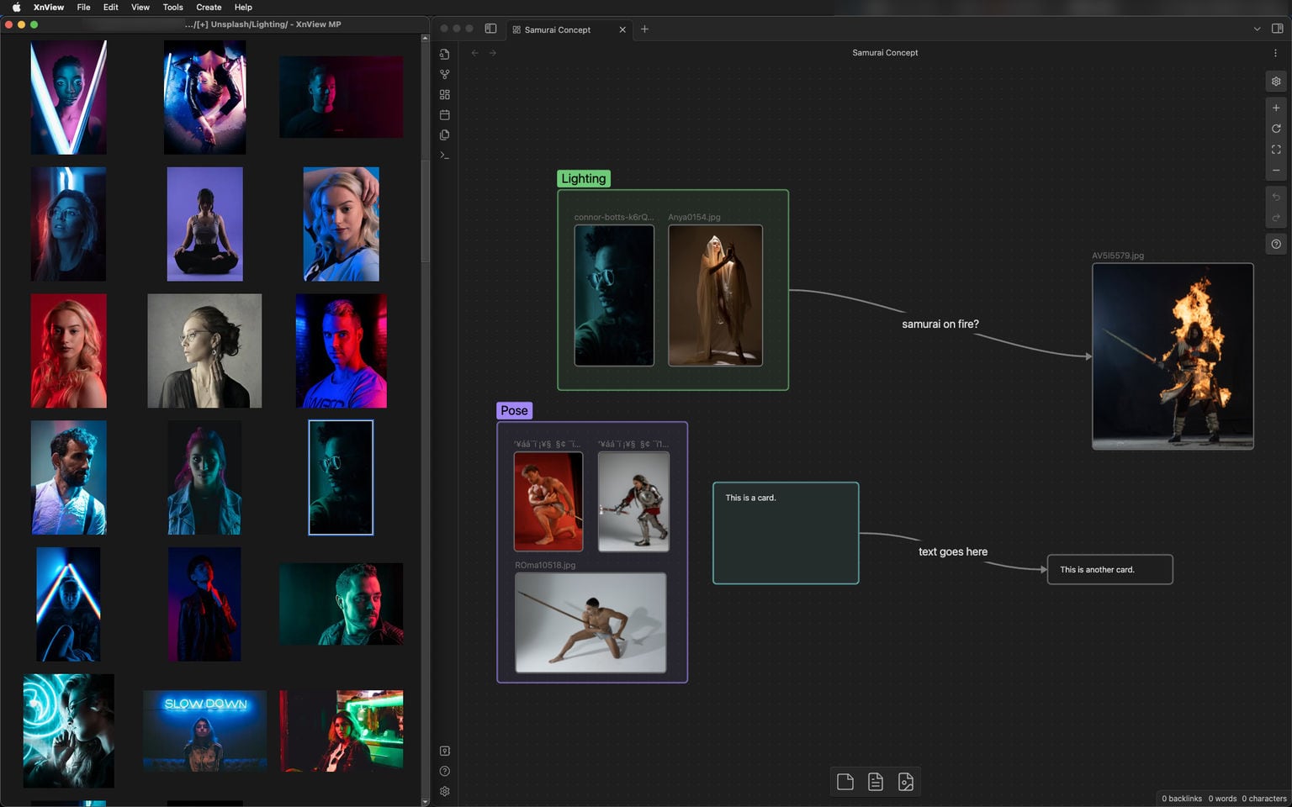The image size is (1292, 807).
Task: Open today's daily note calendar icon
Action: pos(444,115)
